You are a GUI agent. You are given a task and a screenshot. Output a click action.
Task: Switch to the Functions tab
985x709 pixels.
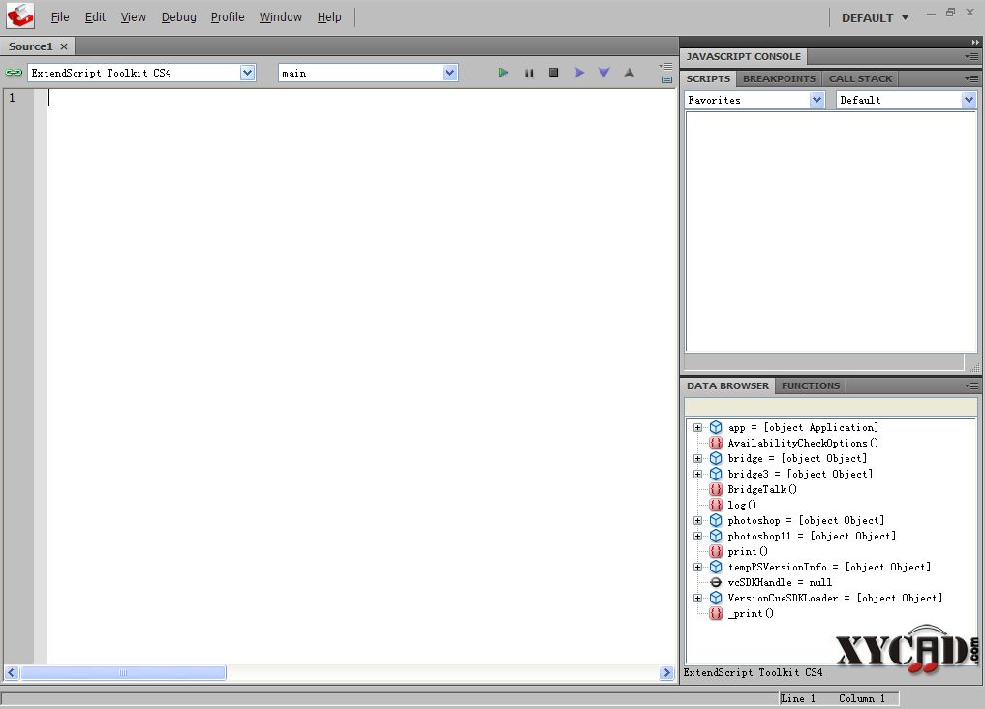(811, 385)
